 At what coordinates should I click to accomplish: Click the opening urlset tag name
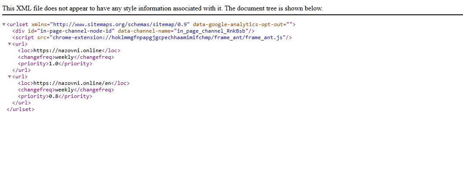point(18,24)
